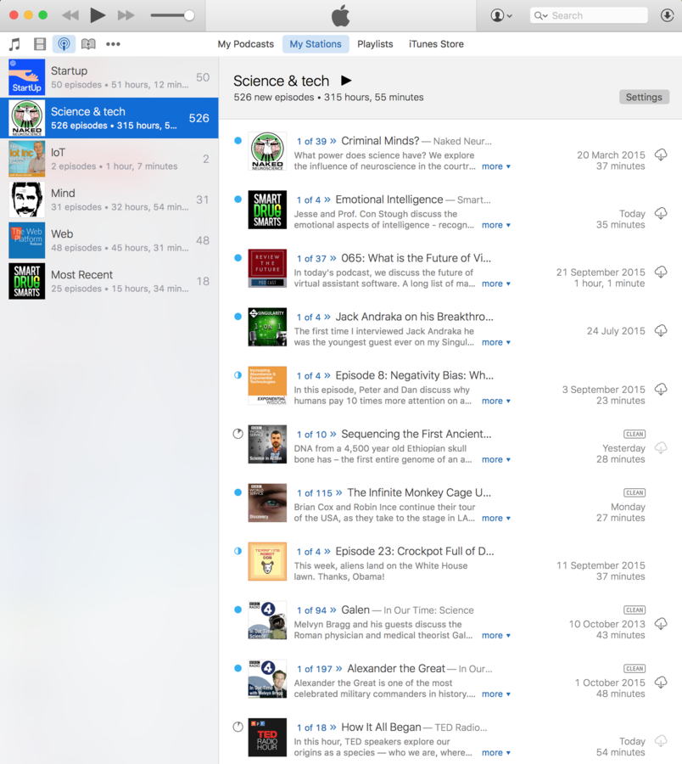Select the Podcasts library icon
Viewport: 682px width, 764px height.
64,44
